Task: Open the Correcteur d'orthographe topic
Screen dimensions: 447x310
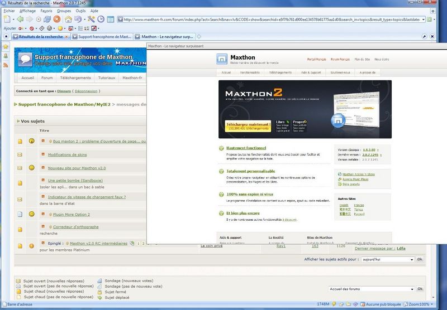Action: click(75, 227)
